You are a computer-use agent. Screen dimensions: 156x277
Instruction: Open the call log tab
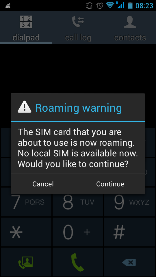78,28
